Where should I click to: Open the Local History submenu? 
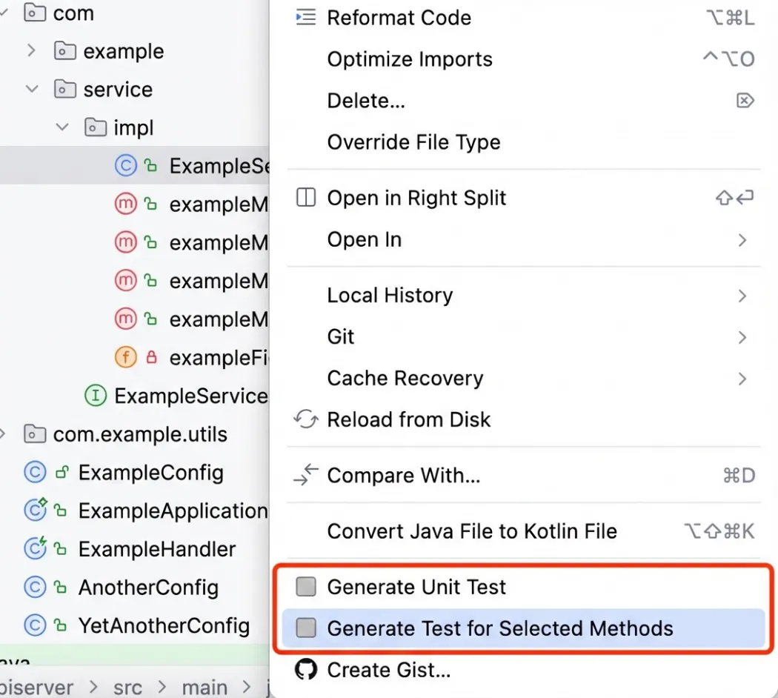390,295
